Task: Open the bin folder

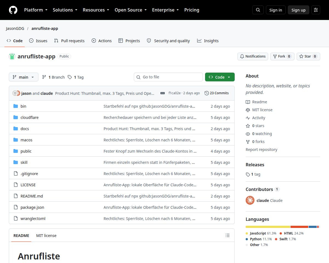Action: tap(23, 106)
